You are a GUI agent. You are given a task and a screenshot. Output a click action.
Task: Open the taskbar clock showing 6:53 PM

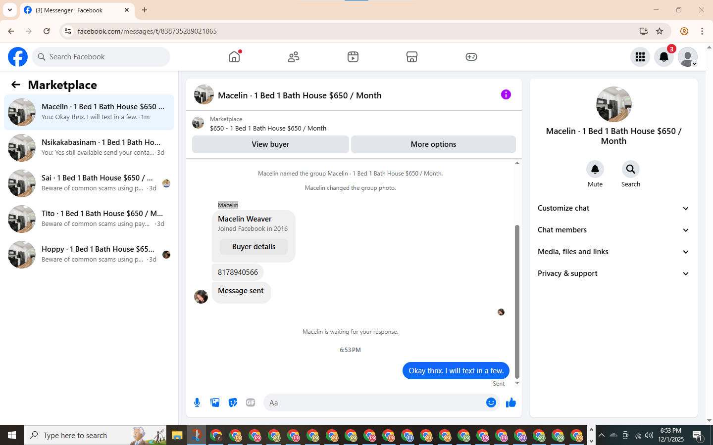point(671,435)
